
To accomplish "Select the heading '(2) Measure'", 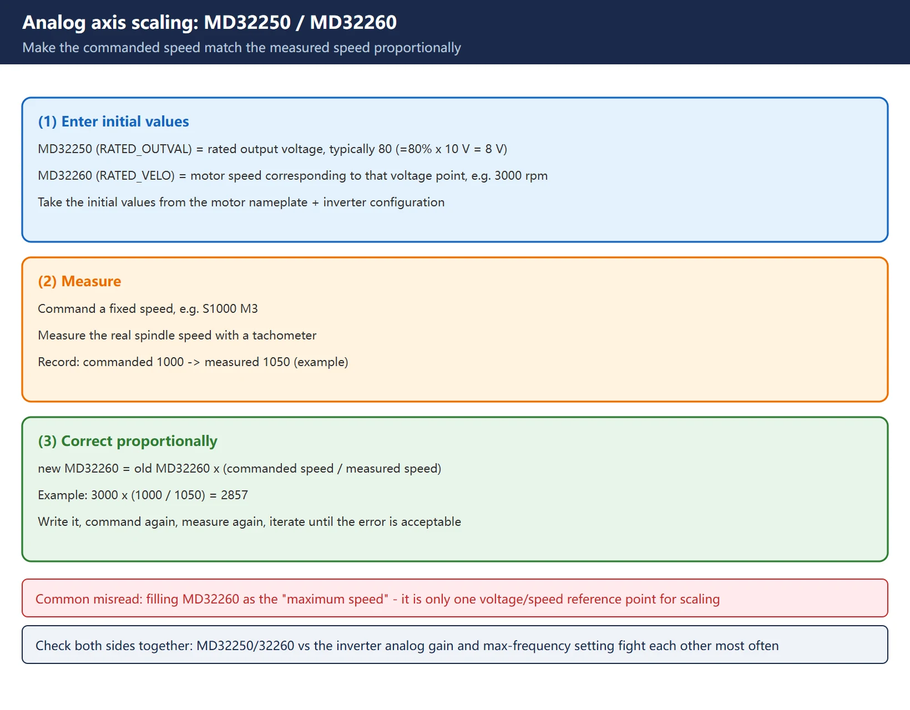I will [79, 281].
